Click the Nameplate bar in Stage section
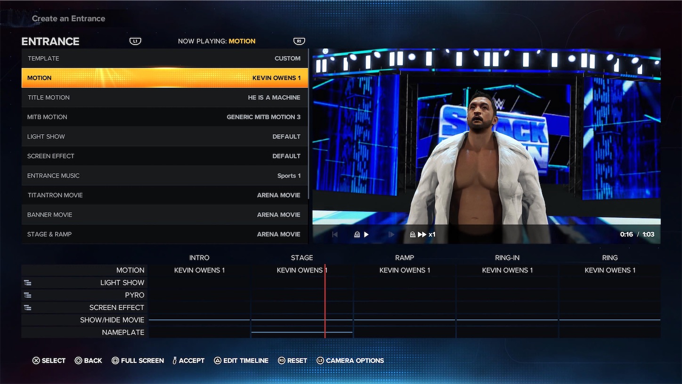 click(x=302, y=332)
